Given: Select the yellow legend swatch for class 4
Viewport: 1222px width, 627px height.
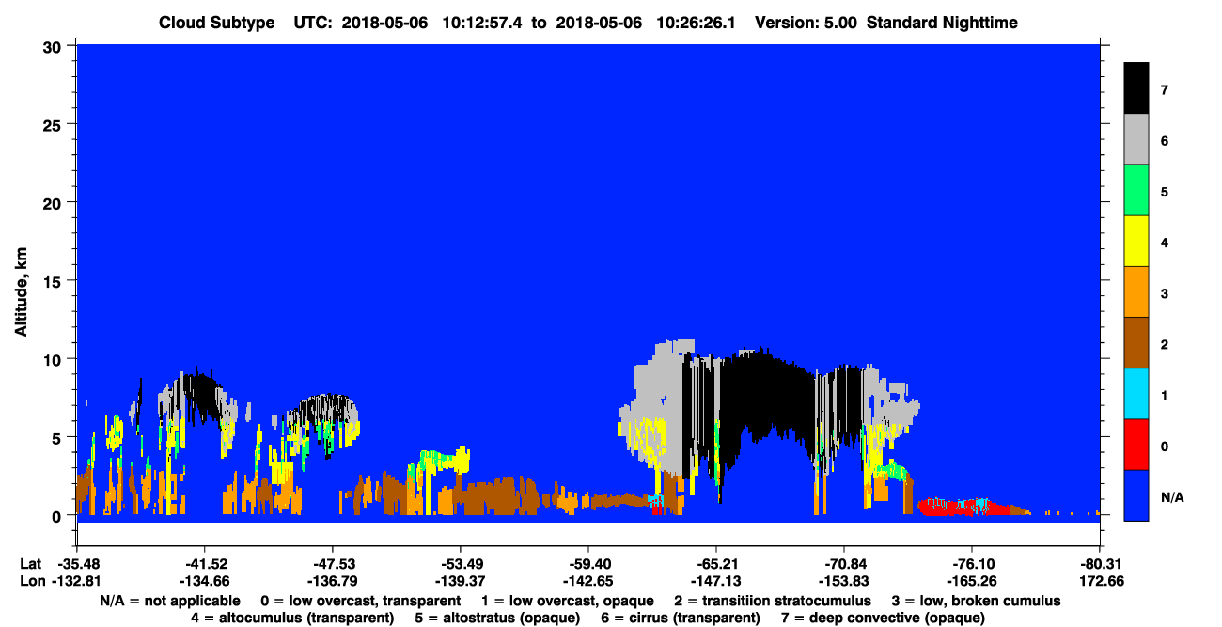Looking at the screenshot, I should (x=1136, y=242).
